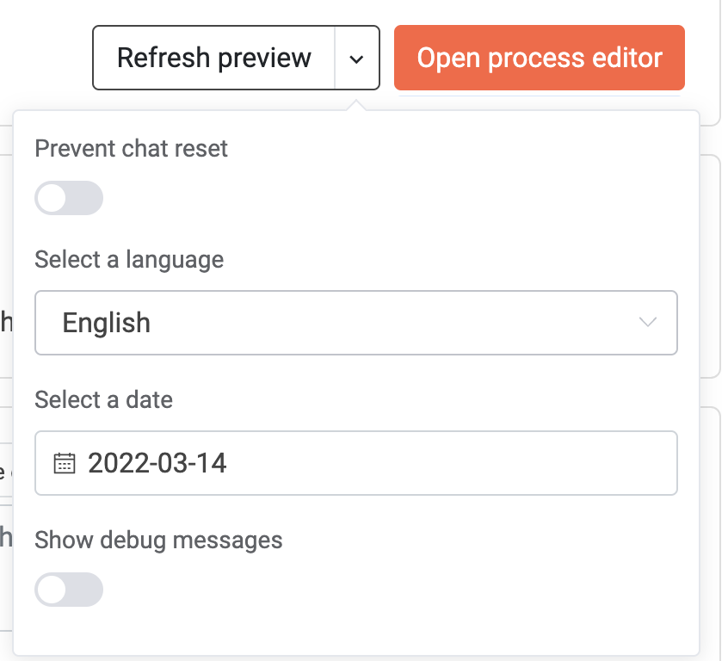Select the dropdown arrow beside Refresh preview
728x661 pixels.
tap(358, 58)
